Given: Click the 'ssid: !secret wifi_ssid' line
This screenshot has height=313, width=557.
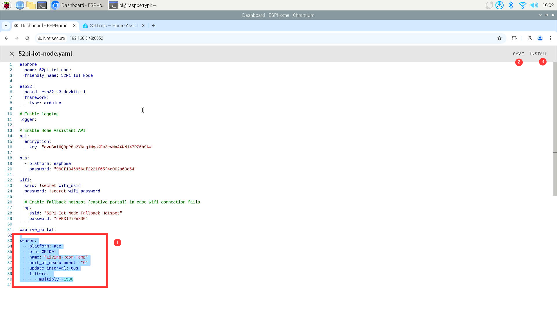Looking at the screenshot, I should click(53, 186).
